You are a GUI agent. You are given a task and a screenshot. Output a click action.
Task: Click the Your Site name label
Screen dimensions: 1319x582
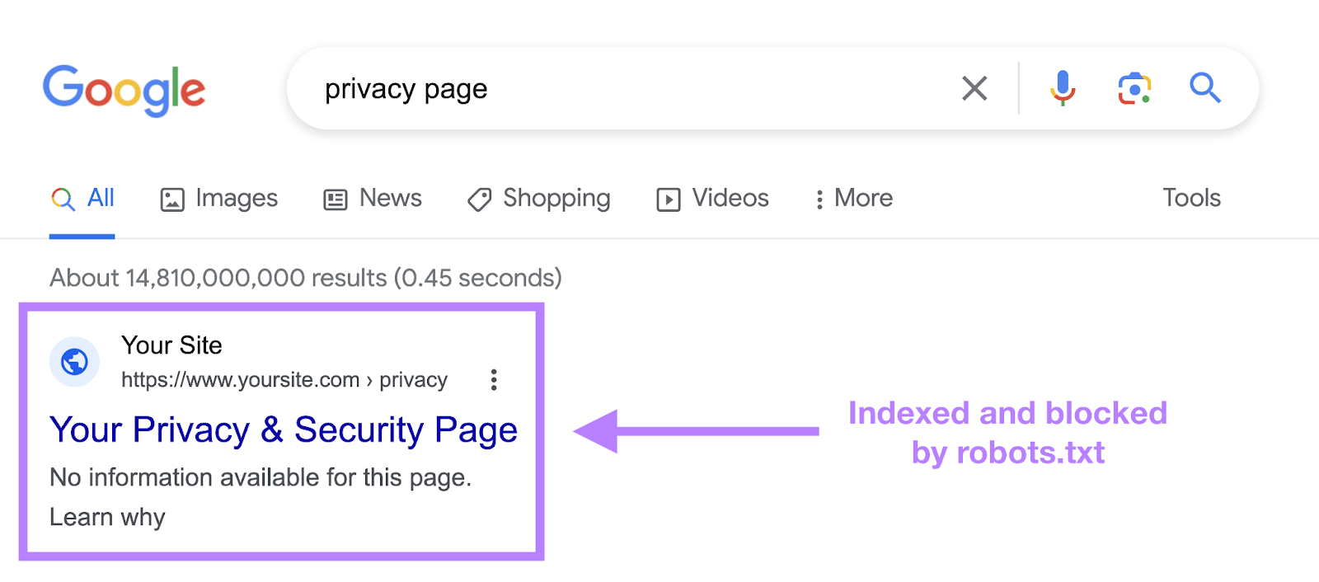pyautogui.click(x=171, y=345)
